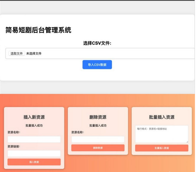Click 批量插入成功 message in 删除资源 card
This screenshot has width=196, height=172.
[x=98, y=126]
